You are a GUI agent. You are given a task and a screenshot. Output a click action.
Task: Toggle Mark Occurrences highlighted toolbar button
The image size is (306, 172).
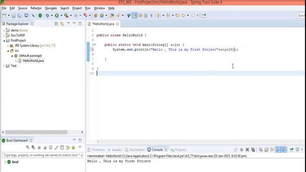click(134, 16)
